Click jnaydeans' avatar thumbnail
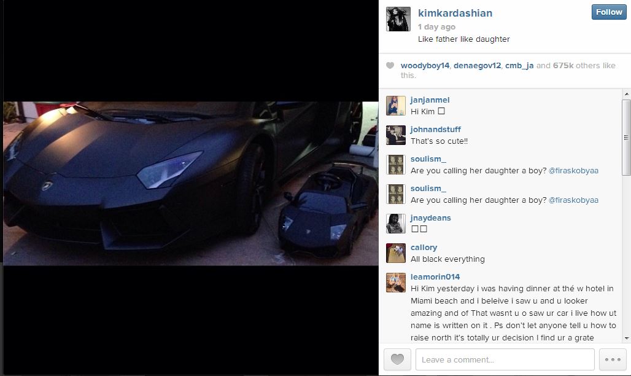The height and width of the screenshot is (376, 631). pos(395,224)
